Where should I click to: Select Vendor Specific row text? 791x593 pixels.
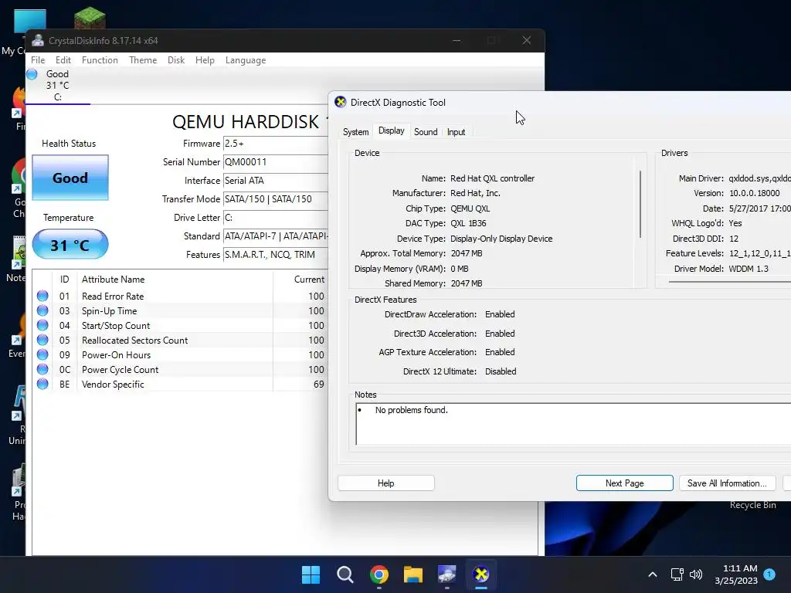(x=113, y=385)
